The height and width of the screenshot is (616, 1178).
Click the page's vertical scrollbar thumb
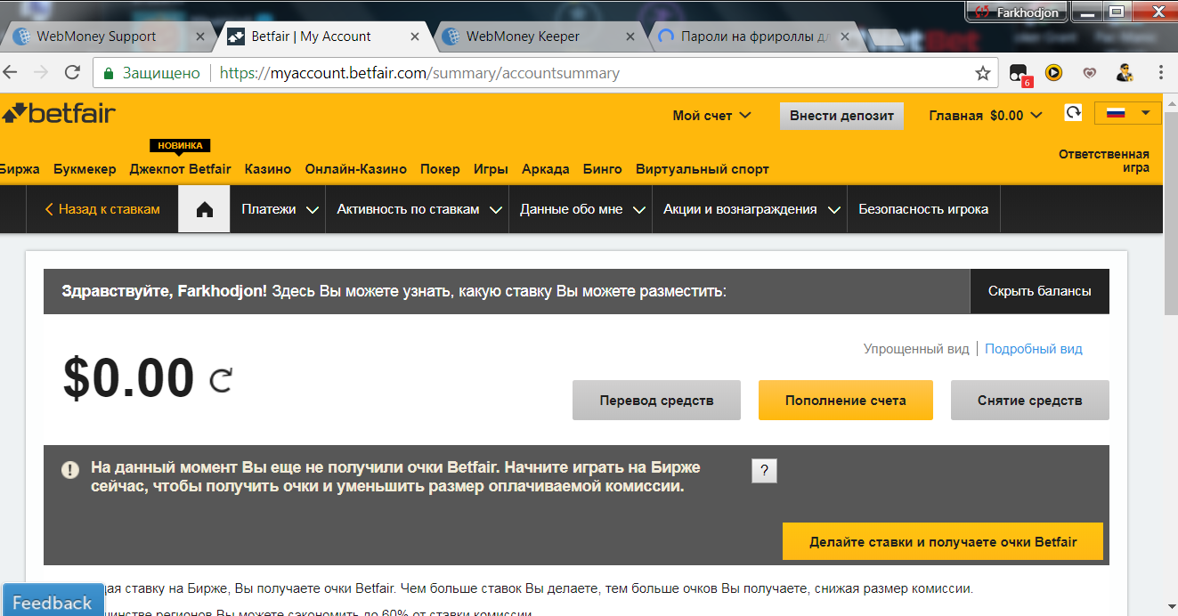click(x=1170, y=212)
